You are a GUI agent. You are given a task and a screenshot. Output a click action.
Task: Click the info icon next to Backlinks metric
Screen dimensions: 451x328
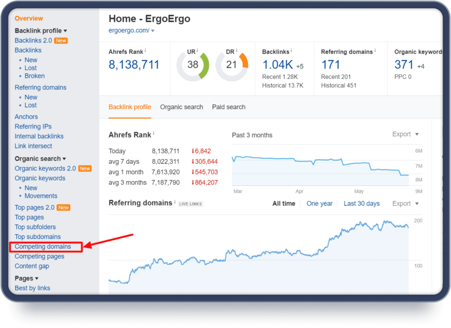tap(291, 51)
